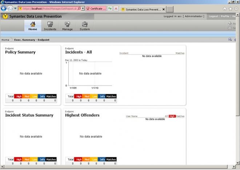Screen dimensions: 240x170
Task: Click the vertical scrollbar thumb
Action: [x=237, y=66]
